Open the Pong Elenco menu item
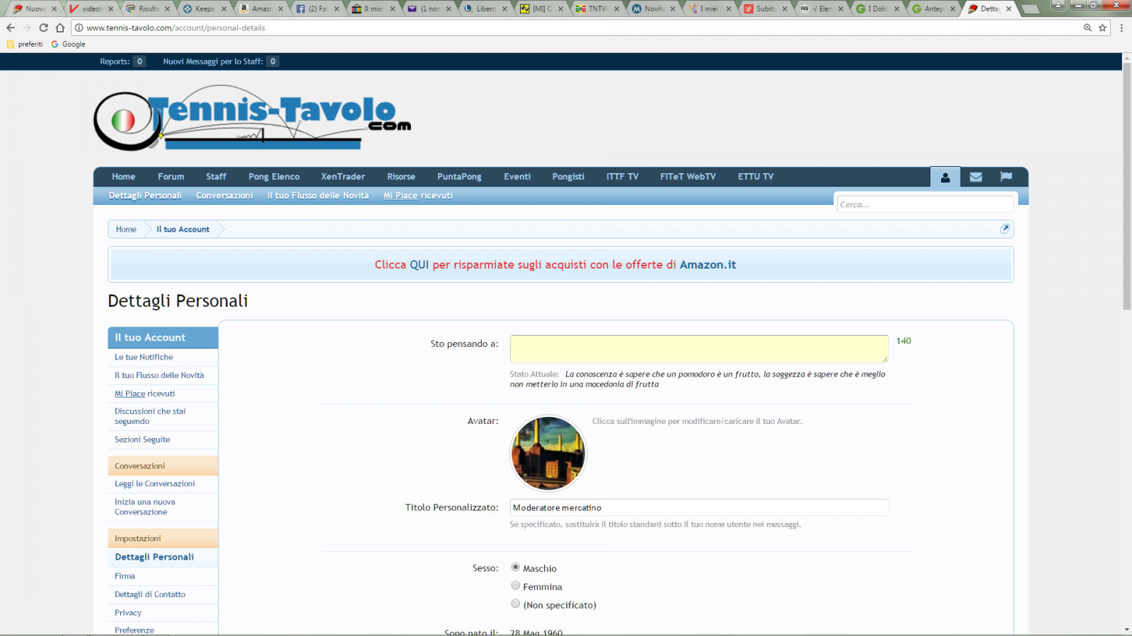 (x=274, y=177)
